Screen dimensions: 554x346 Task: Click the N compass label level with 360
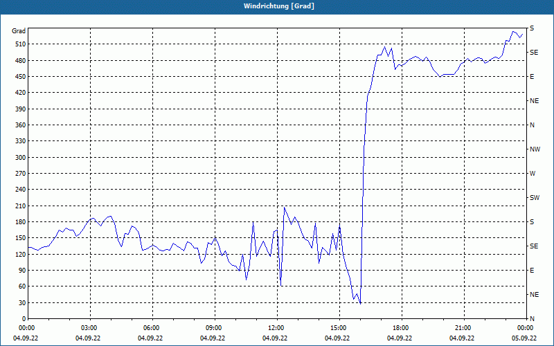tap(532, 125)
